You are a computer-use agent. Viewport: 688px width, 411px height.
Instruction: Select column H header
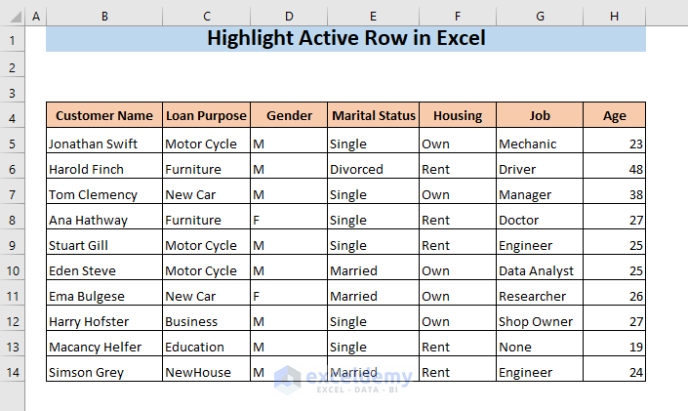pyautogui.click(x=614, y=17)
